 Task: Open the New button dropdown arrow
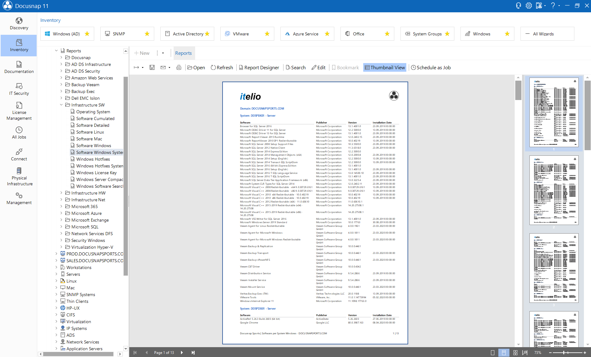click(x=163, y=53)
